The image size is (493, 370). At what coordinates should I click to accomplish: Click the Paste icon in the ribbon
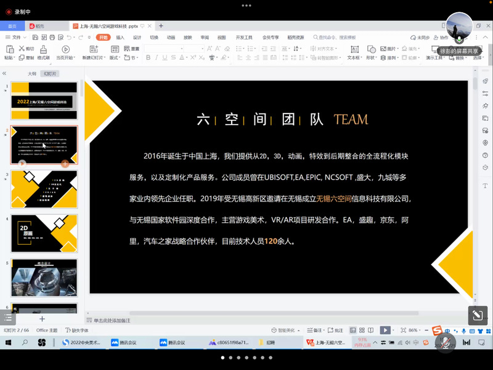(10, 49)
